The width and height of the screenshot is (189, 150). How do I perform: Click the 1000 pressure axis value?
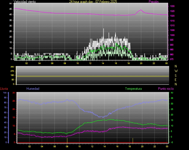point(172,35)
